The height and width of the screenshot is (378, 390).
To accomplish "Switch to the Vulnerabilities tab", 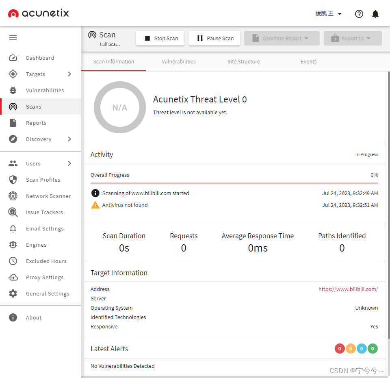I will (179, 61).
